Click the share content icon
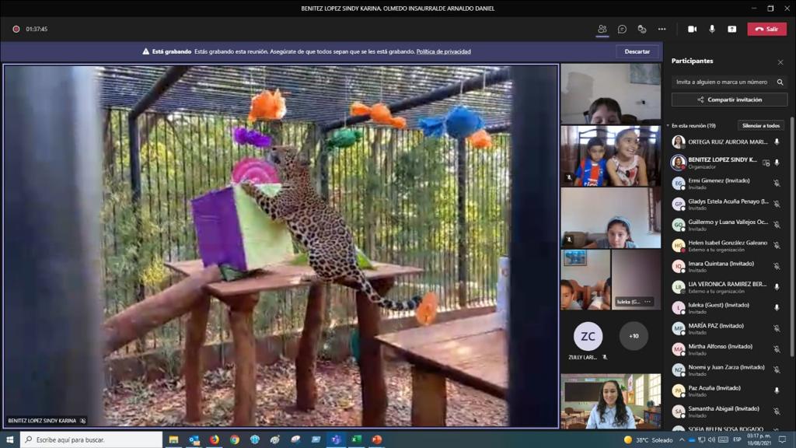796x448 pixels. [731, 29]
